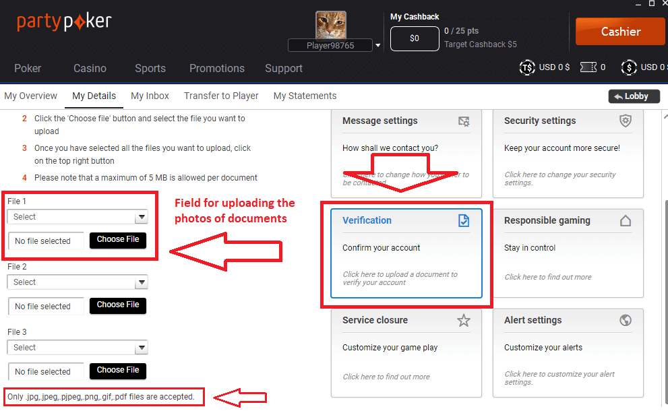Click the accepted file types notice
Screen dimensions: 668x411
101,397
